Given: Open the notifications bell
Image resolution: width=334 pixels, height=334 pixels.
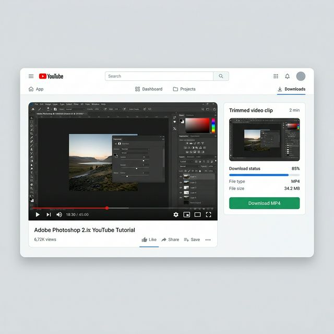Looking at the screenshot, I should coord(288,76).
